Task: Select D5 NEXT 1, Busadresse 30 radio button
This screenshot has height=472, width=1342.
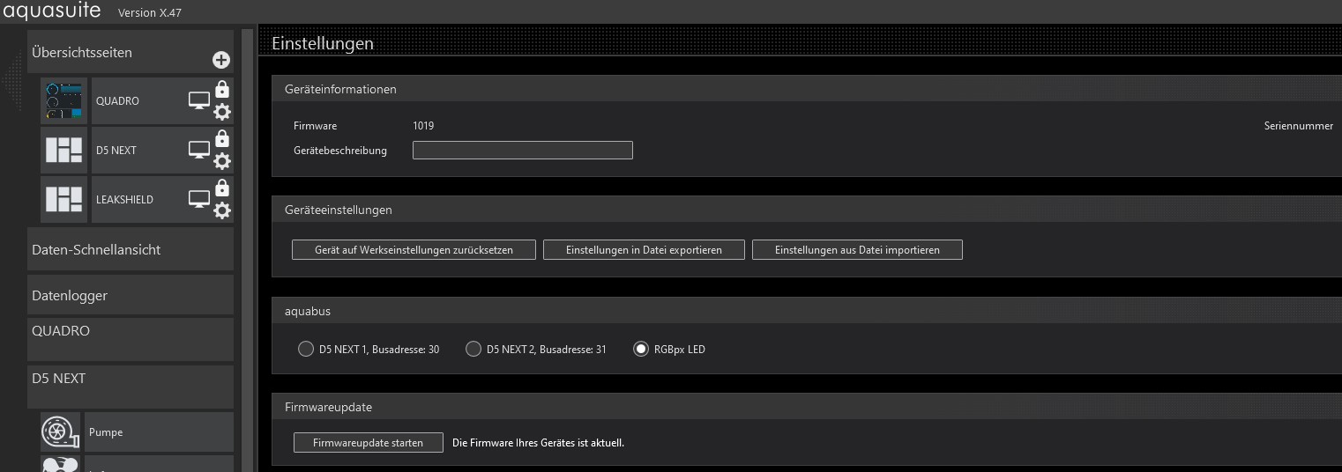Action: 306,349
